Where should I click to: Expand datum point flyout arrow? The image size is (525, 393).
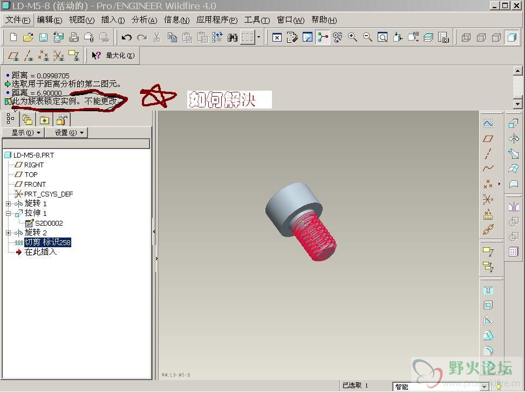[499, 184]
